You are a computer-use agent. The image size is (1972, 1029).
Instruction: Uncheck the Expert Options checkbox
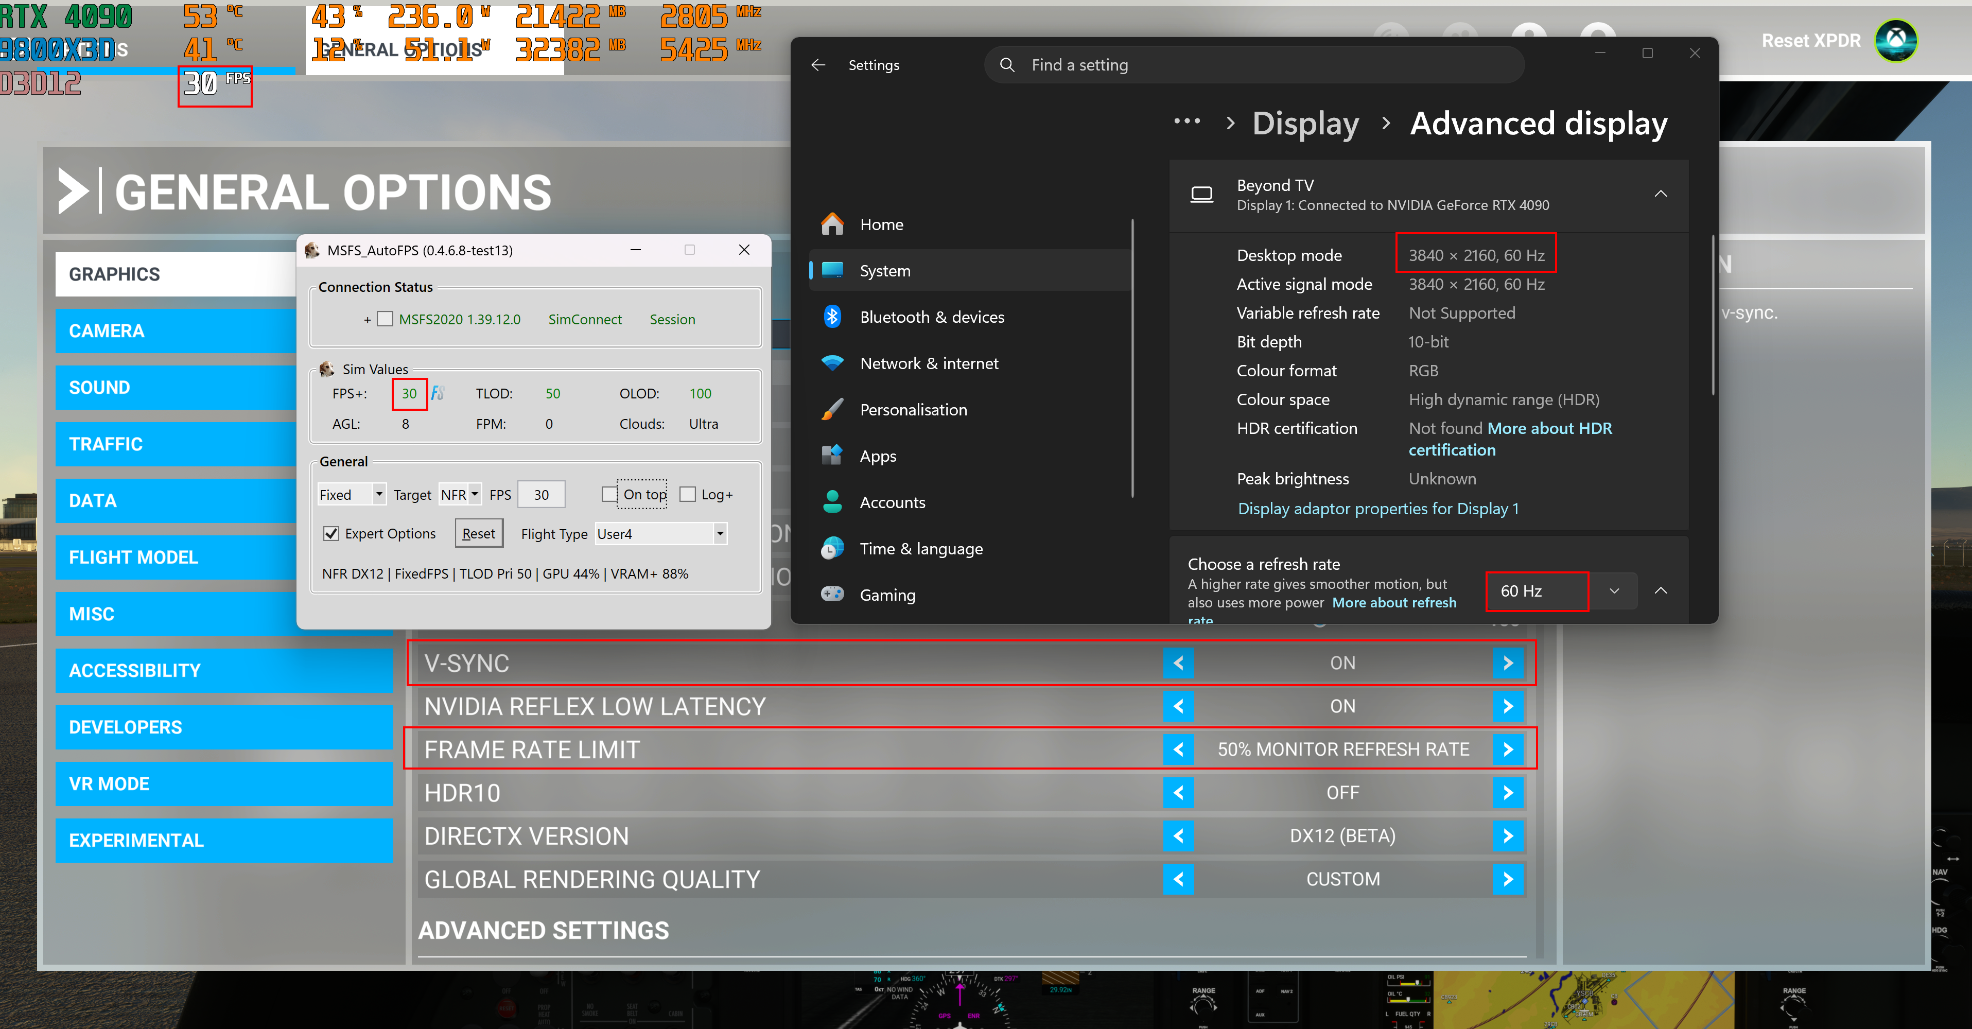(330, 534)
